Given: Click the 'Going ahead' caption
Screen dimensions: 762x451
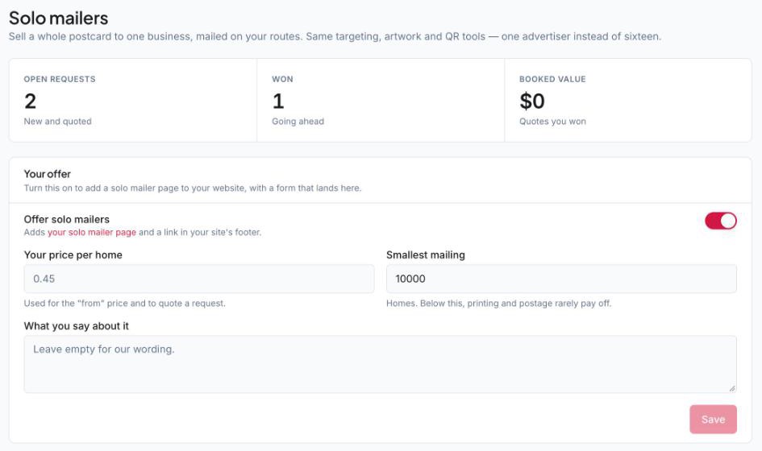Looking at the screenshot, I should pos(298,122).
